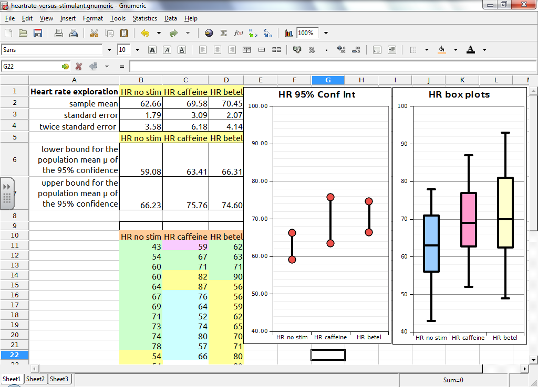Apply the background fill color

[x=441, y=50]
